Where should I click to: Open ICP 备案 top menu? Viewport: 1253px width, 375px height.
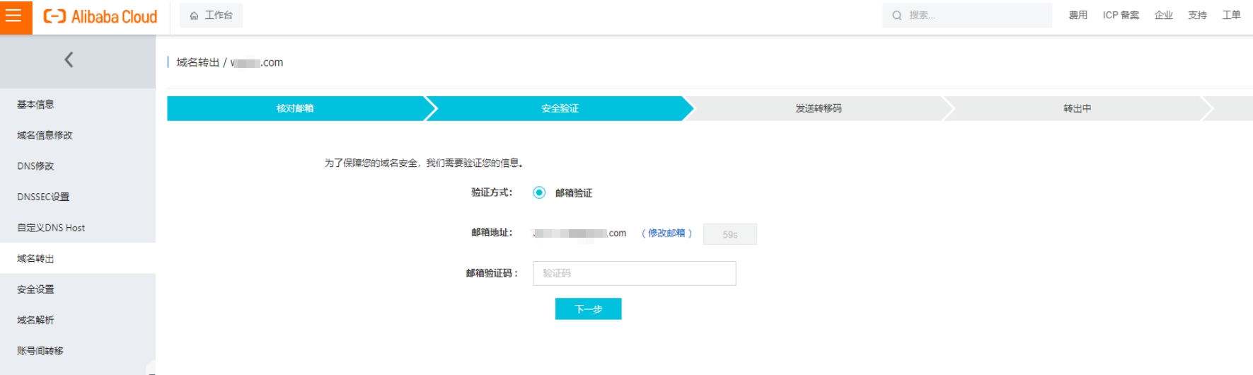[1121, 16]
